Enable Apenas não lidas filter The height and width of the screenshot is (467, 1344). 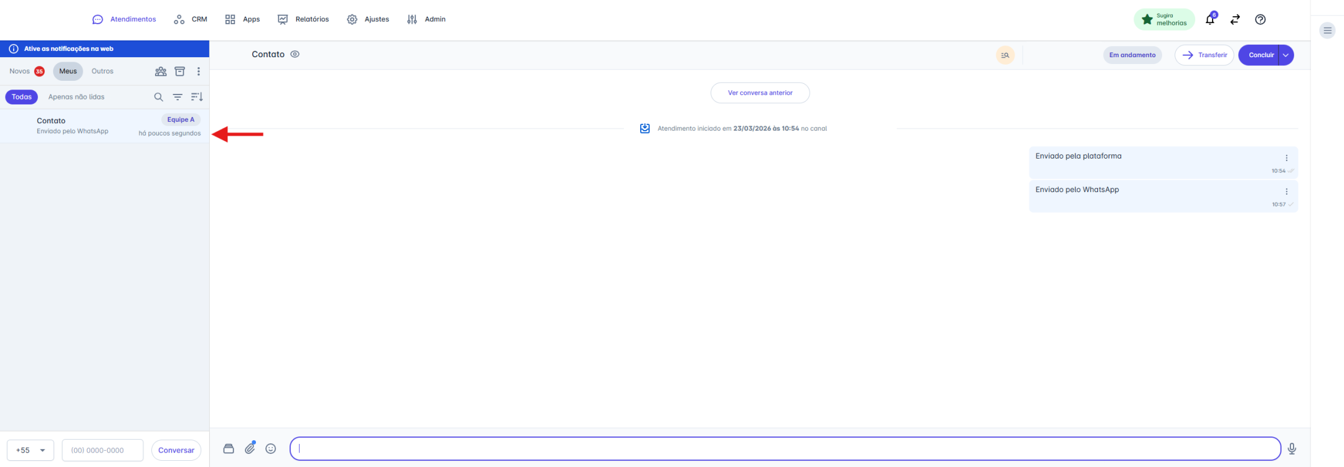coord(77,97)
